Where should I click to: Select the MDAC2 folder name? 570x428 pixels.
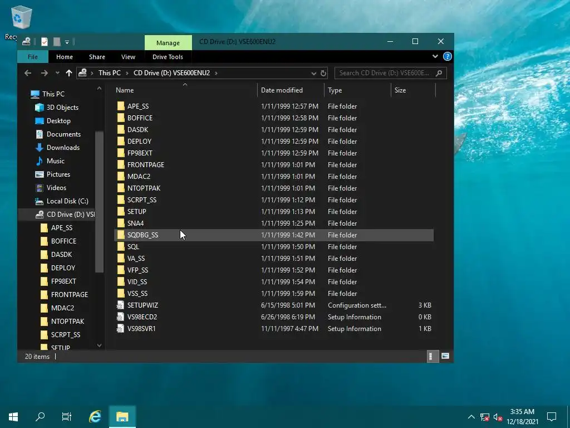[x=139, y=177]
